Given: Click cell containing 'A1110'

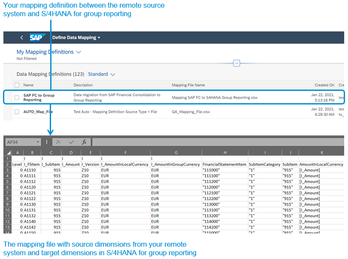Looking at the screenshot, I should (x=32, y=170).
